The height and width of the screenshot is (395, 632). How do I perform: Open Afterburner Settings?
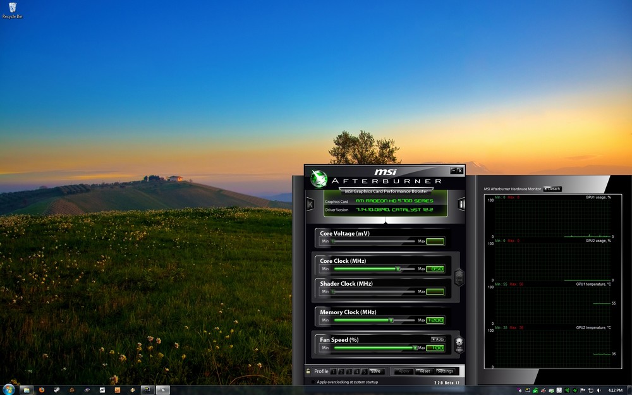446,371
